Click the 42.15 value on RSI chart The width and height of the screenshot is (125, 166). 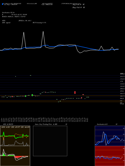click(x=121, y=158)
